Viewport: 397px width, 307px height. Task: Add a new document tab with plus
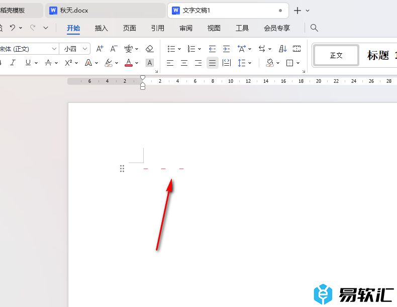pos(297,11)
